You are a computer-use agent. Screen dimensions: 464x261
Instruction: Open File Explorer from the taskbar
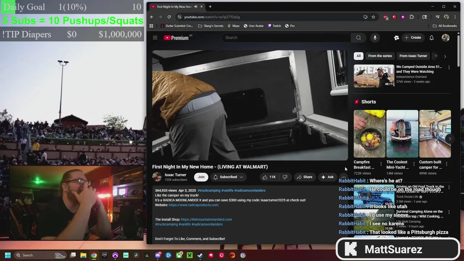tap(83, 255)
